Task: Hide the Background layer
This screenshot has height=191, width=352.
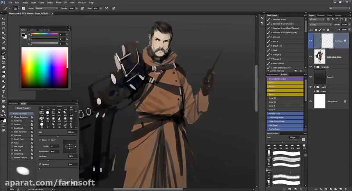Action: pyautogui.click(x=311, y=101)
